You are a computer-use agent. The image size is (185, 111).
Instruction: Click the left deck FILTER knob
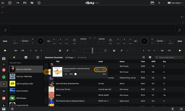point(74,40)
